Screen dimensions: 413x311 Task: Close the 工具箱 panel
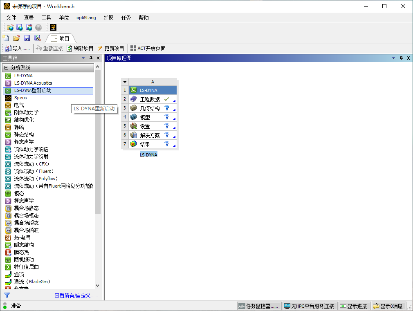[98, 58]
